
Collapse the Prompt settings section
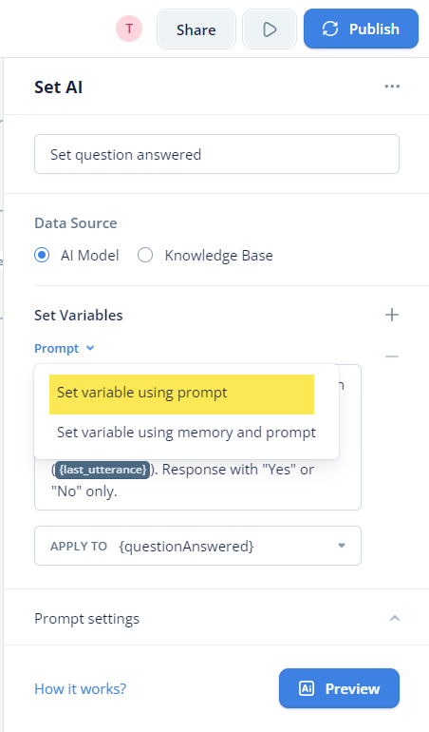395,618
